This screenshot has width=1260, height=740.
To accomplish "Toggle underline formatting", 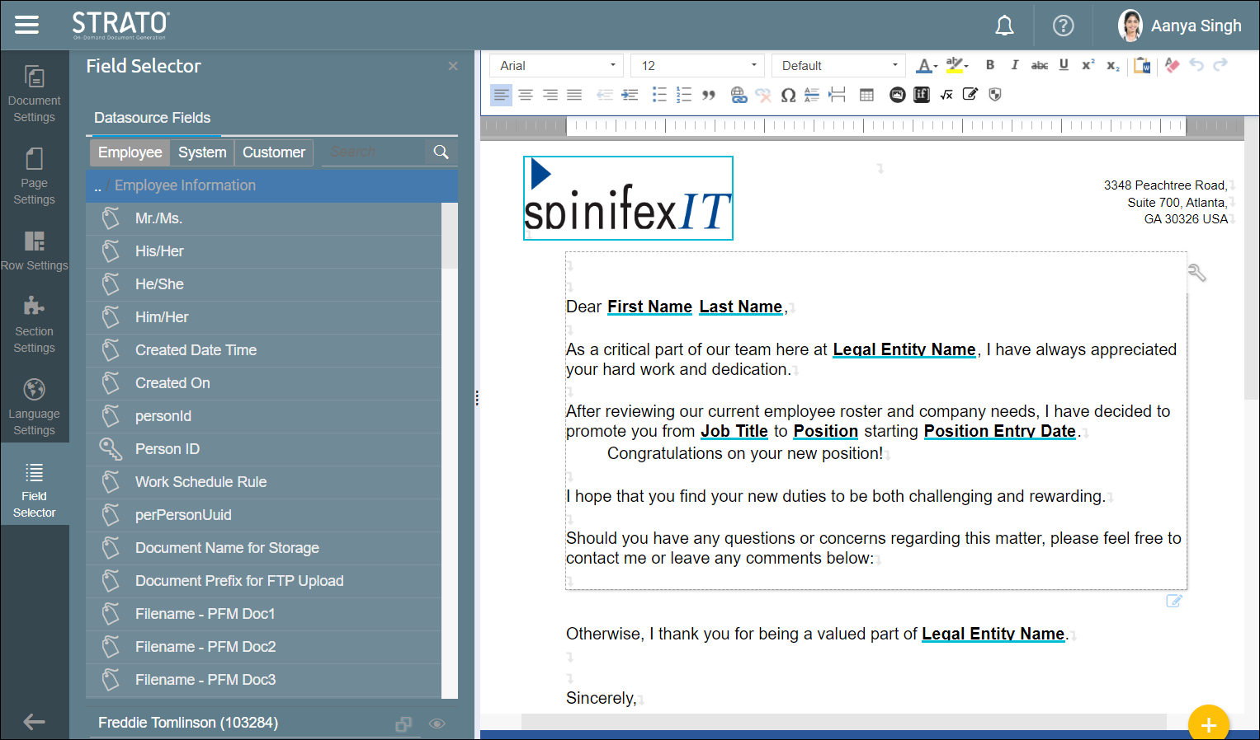I will (x=1064, y=65).
